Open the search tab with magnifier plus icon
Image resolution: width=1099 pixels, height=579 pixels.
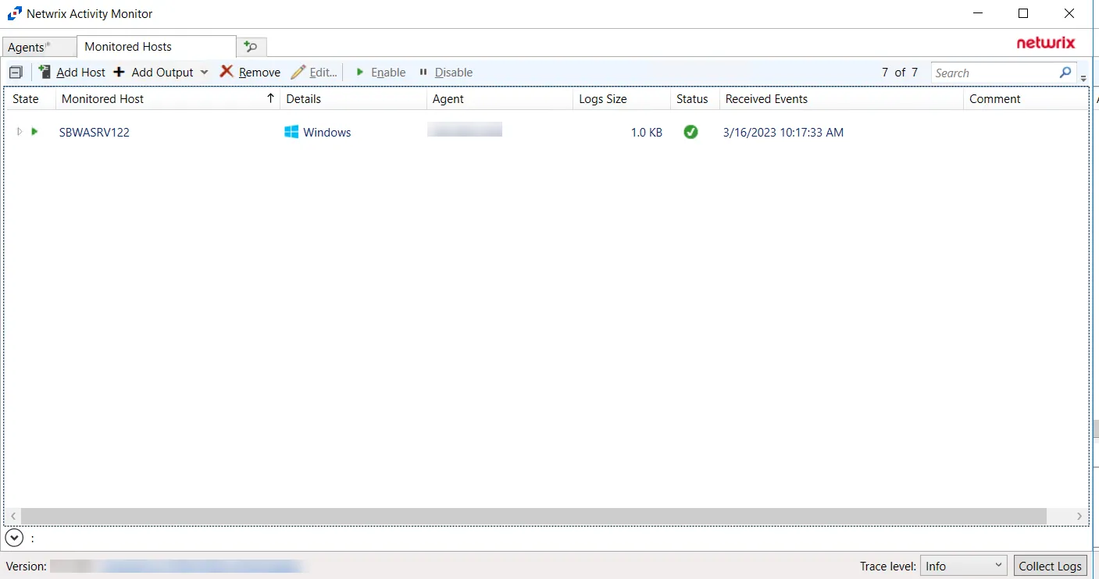(251, 47)
